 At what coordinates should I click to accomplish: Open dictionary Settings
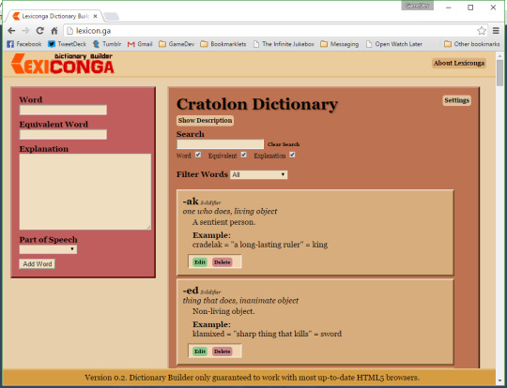456,100
